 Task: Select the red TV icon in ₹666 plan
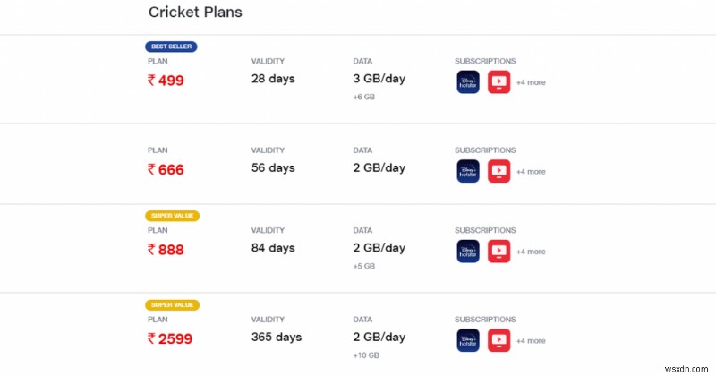(x=499, y=171)
